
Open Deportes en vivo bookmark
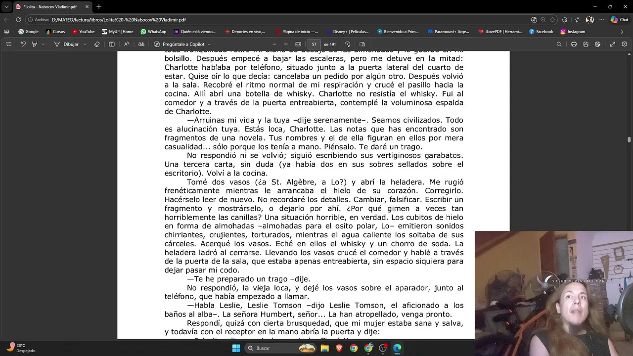[x=245, y=32]
